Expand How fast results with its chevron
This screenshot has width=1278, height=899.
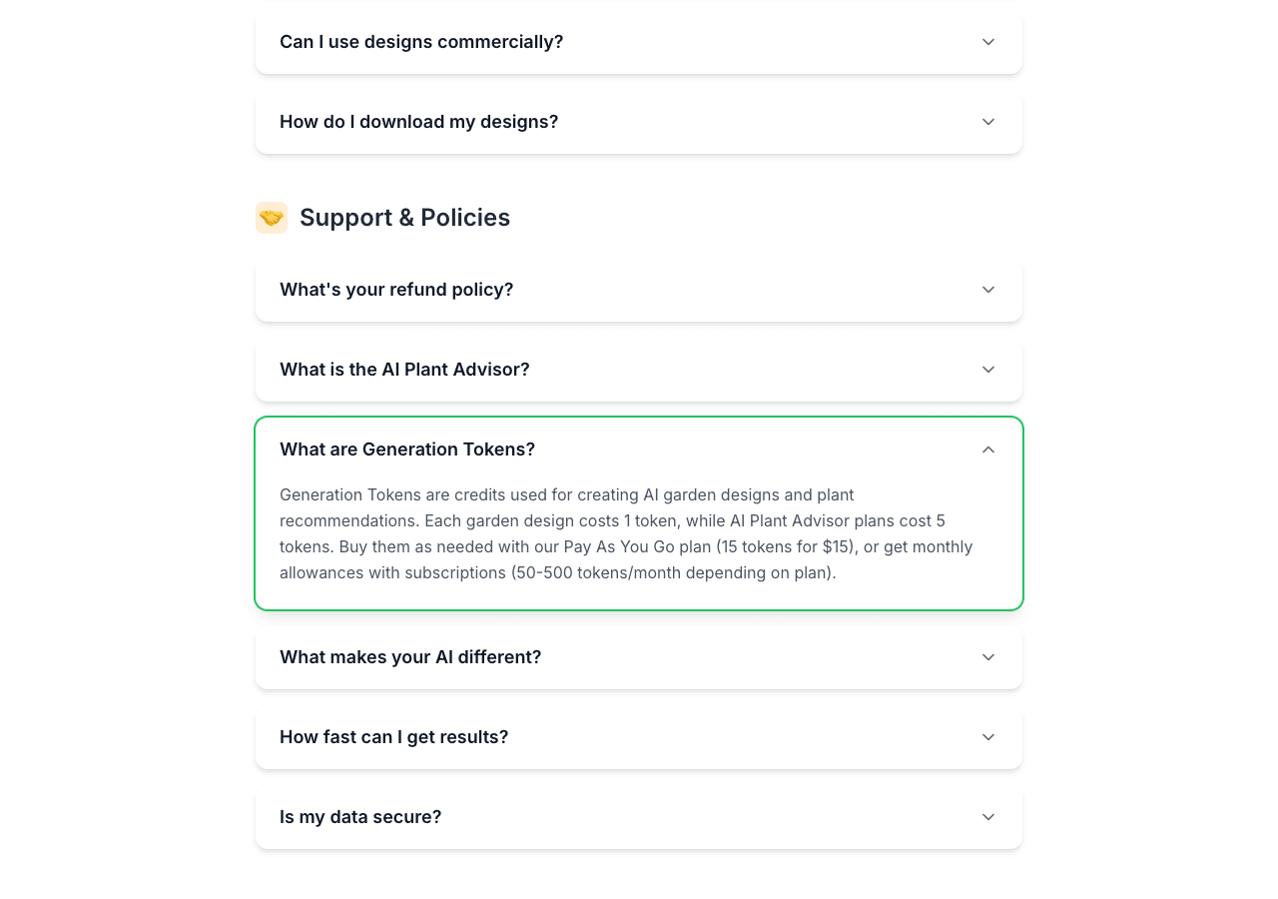click(x=988, y=737)
